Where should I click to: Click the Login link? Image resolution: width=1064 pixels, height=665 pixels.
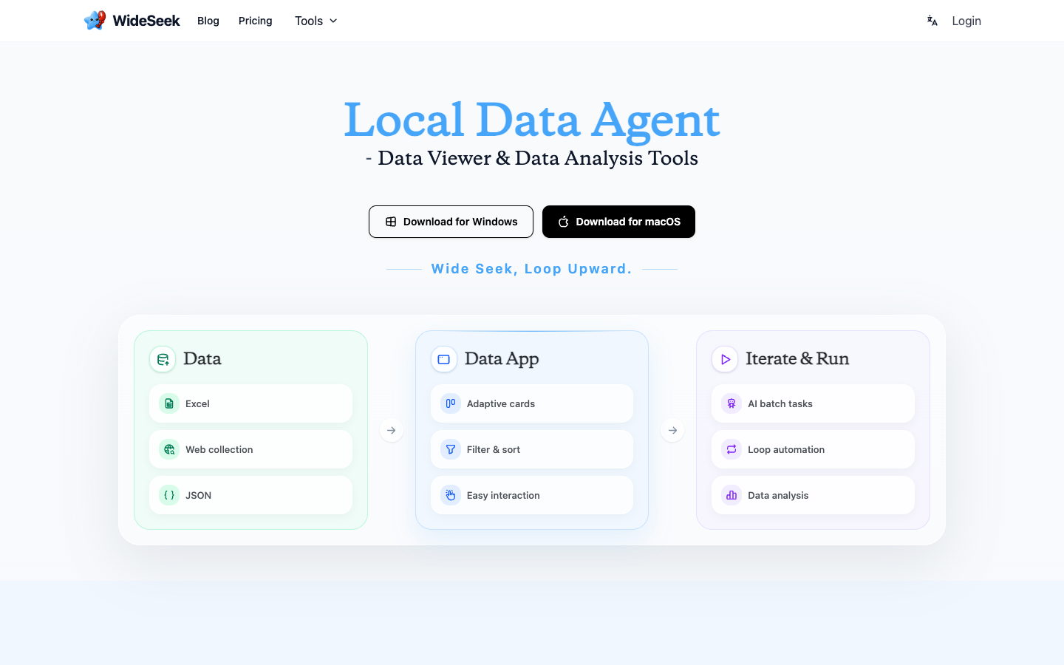point(966,21)
